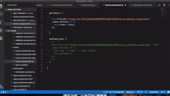Open auth.service.ts in Open Editors list
Image resolution: width=170 pixels, height=96 pixels.
[20, 20]
